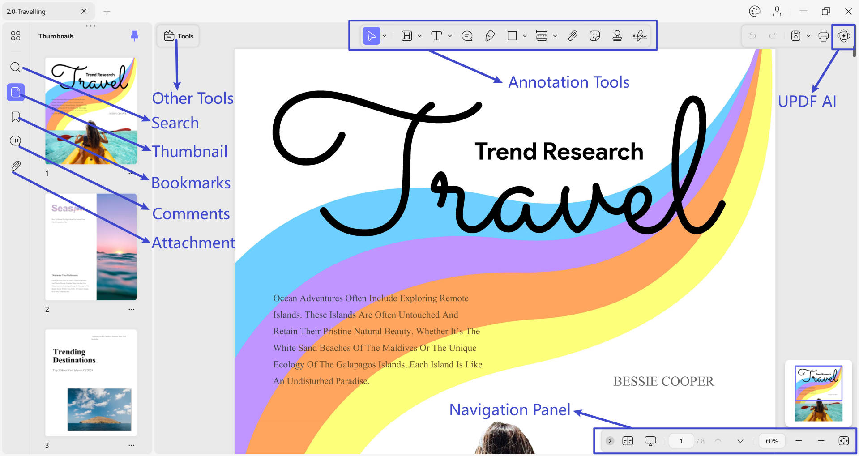Open the measure ruler tool
This screenshot has width=859, height=456.
click(542, 36)
